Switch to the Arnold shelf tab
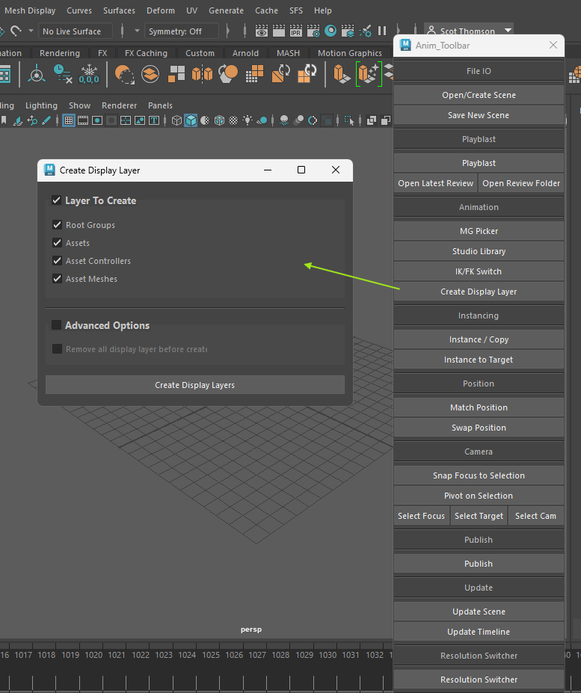Image resolution: width=581 pixels, height=693 pixels. tap(245, 53)
